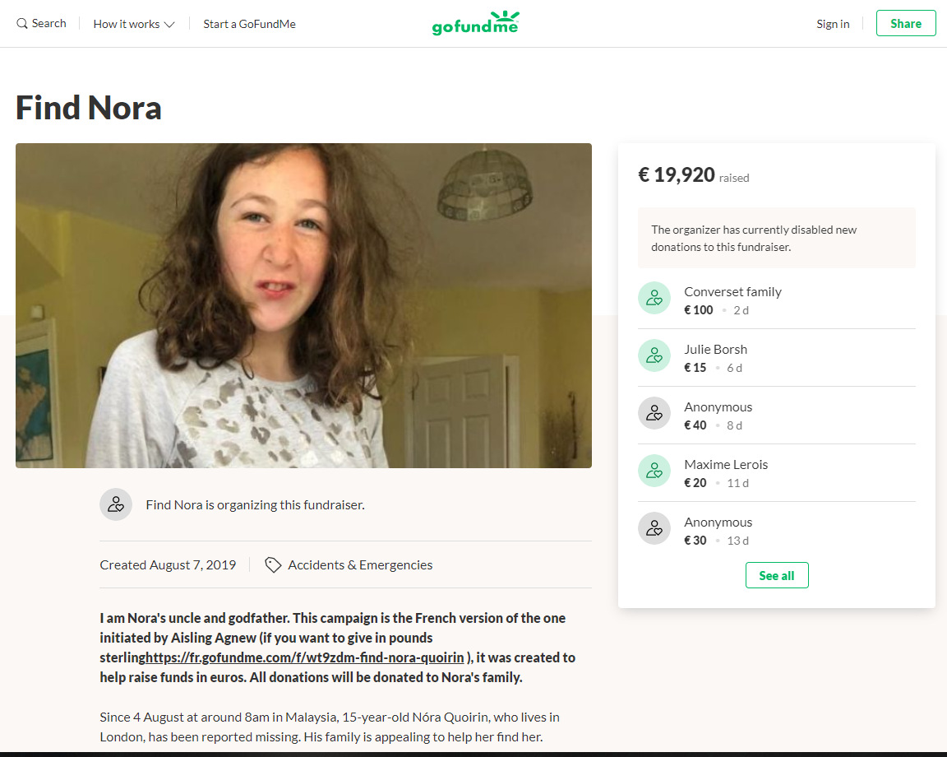Image resolution: width=947 pixels, height=757 pixels.
Task: Click the €19,920 raised amount
Action: tap(677, 174)
